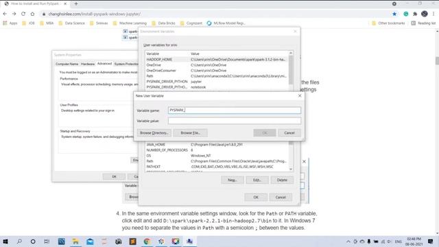Open the Chrome profile avatar
439x247 pixels.
point(425,14)
